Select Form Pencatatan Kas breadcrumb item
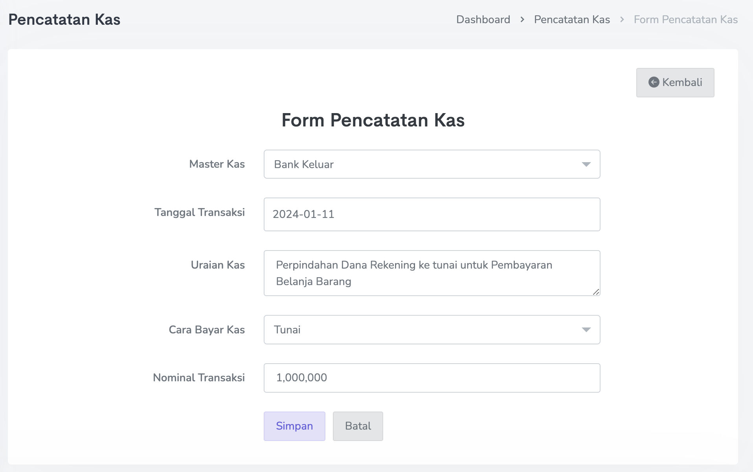The height and width of the screenshot is (472, 753). tap(685, 19)
